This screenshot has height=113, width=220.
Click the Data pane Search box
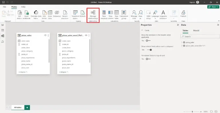tap(200, 37)
